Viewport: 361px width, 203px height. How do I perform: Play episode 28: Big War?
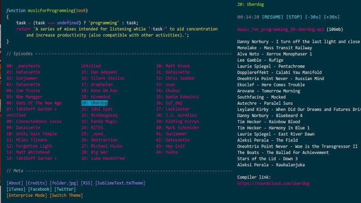[94, 152]
